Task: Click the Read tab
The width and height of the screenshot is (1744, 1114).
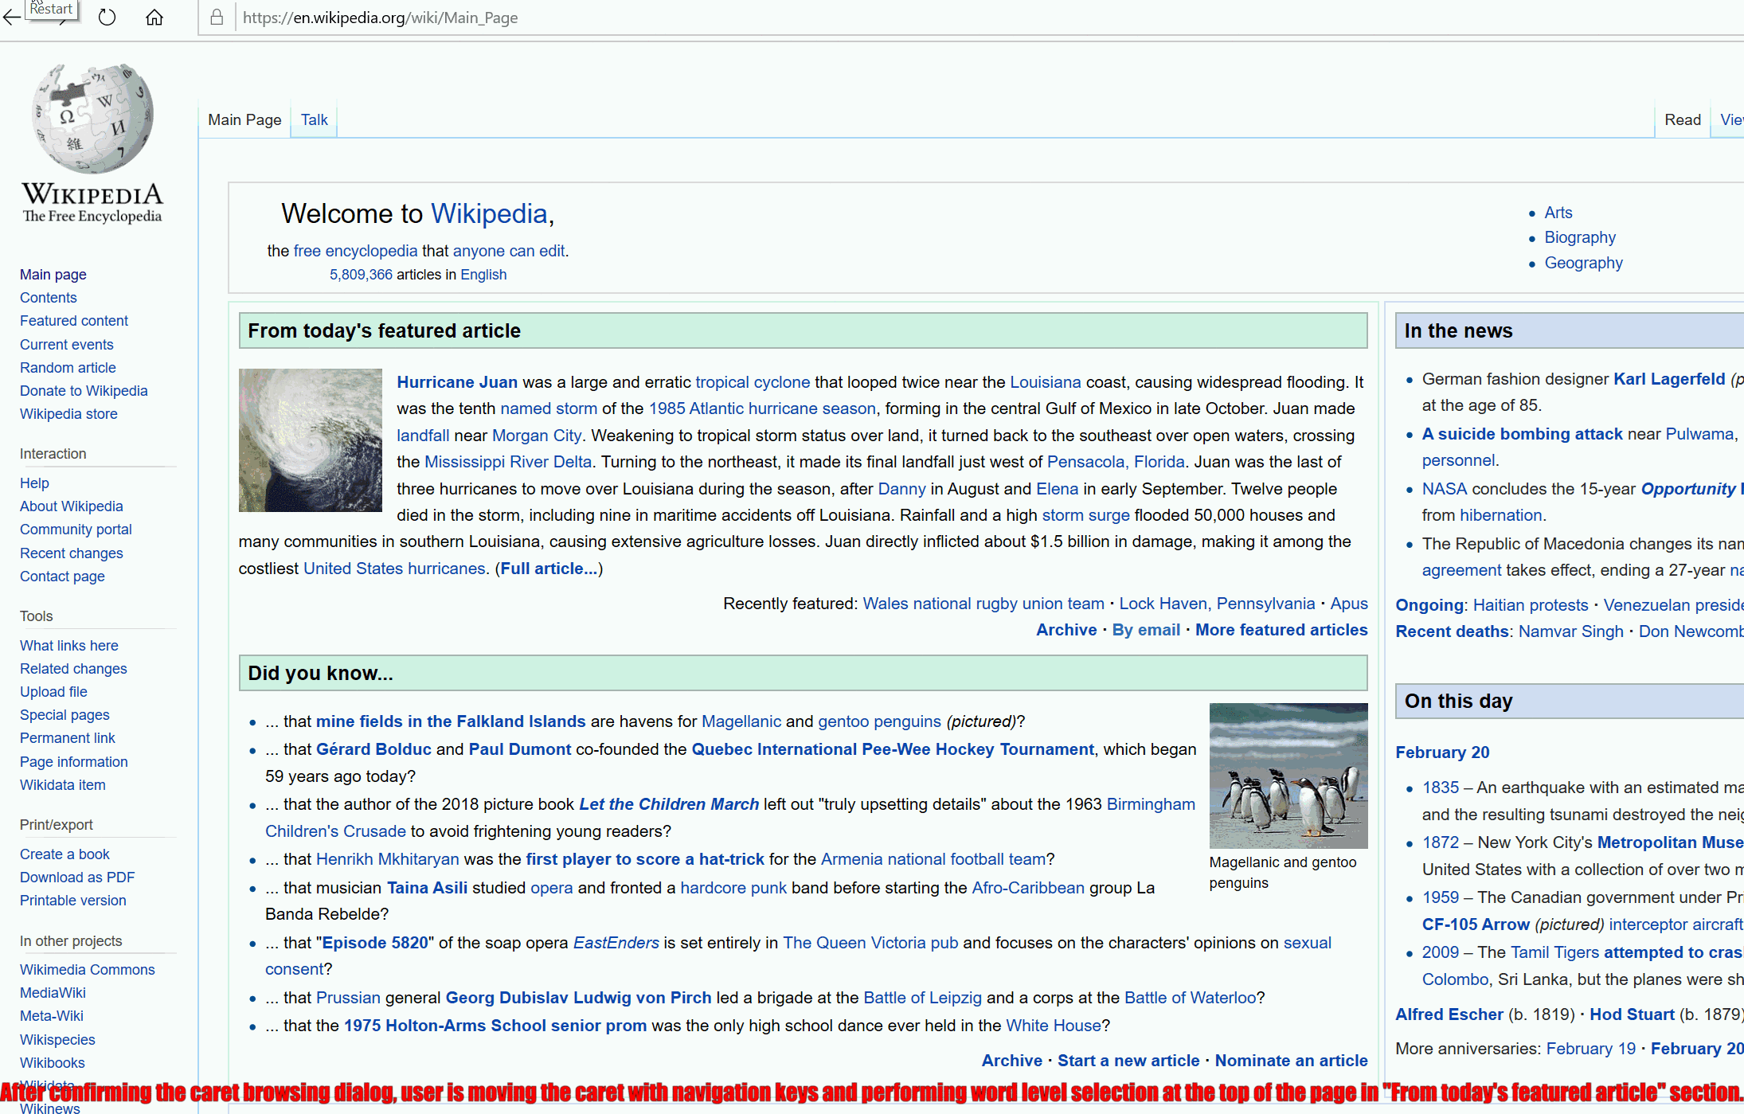Action: pyautogui.click(x=1682, y=119)
